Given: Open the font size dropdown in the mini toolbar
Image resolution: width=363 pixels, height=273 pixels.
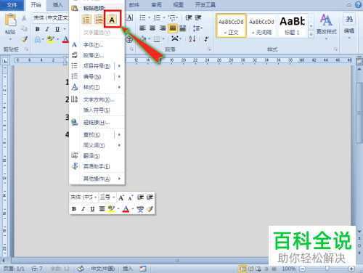Looking at the screenshot, I should point(114,197).
